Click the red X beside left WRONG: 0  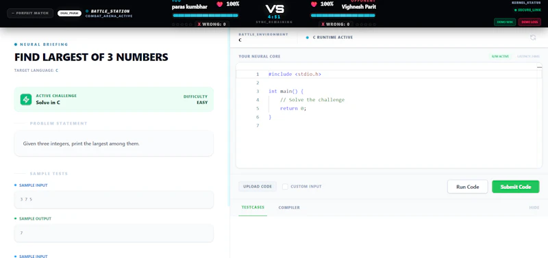point(199,25)
